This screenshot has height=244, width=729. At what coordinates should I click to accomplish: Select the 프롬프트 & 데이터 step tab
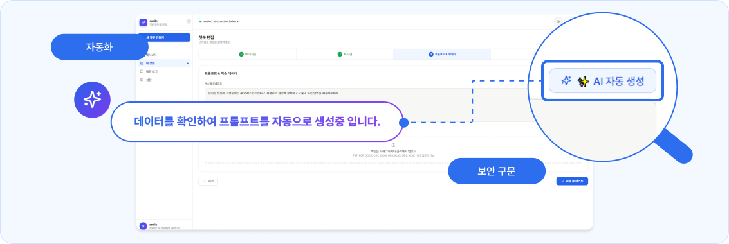pyautogui.click(x=441, y=55)
